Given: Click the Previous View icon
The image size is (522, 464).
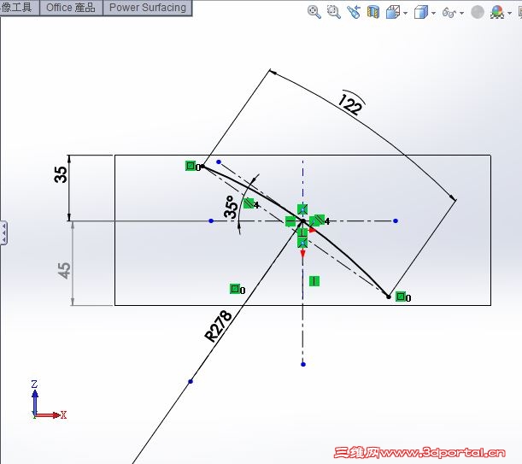Looking at the screenshot, I should click(x=354, y=12).
